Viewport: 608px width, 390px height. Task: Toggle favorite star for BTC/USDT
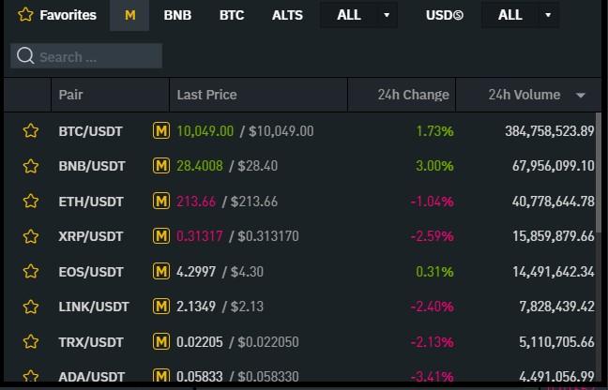click(x=31, y=131)
